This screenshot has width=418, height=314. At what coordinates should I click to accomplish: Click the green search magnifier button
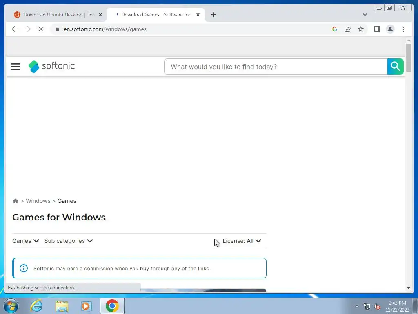coord(395,67)
